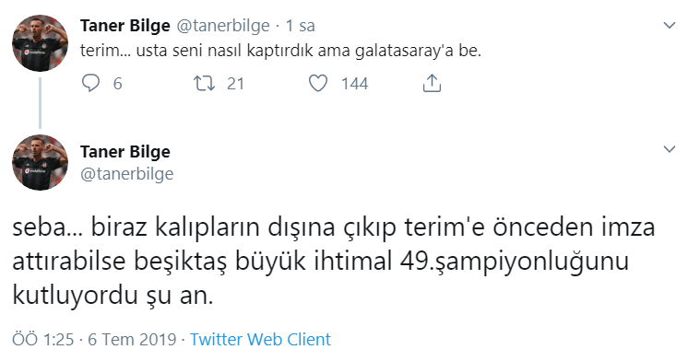Screen dimensions: 688x361
Task: Click the main tweet text starting with 'seba...'
Action: [x=334, y=262]
